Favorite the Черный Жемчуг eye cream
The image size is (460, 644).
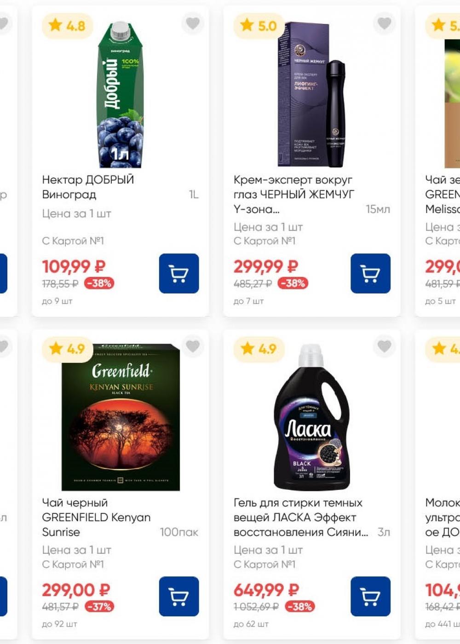pos(384,23)
